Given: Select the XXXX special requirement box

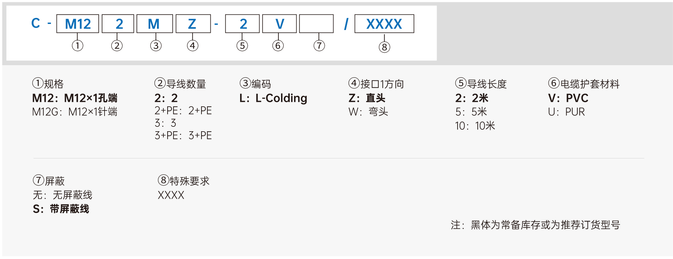Looking at the screenshot, I should coord(384,24).
